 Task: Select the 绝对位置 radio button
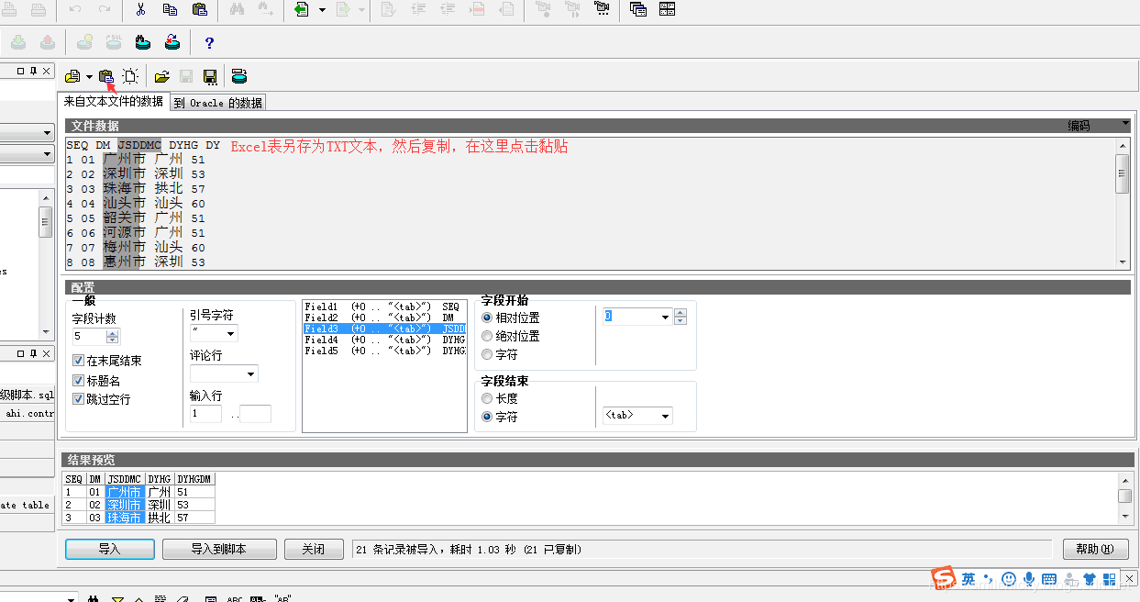(487, 336)
